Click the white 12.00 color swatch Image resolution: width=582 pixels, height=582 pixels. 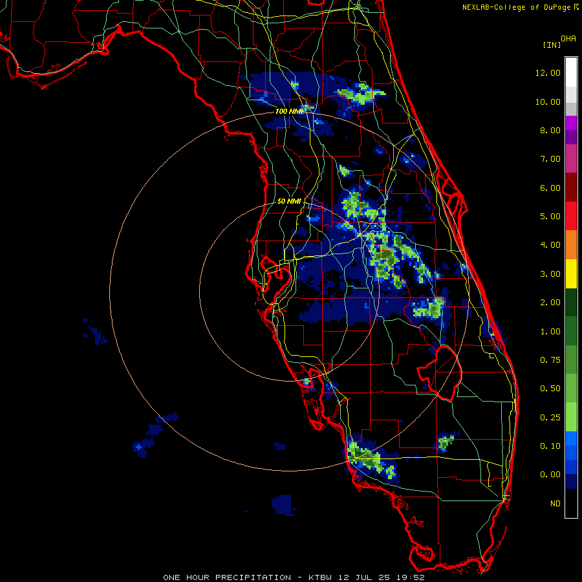[x=571, y=72]
